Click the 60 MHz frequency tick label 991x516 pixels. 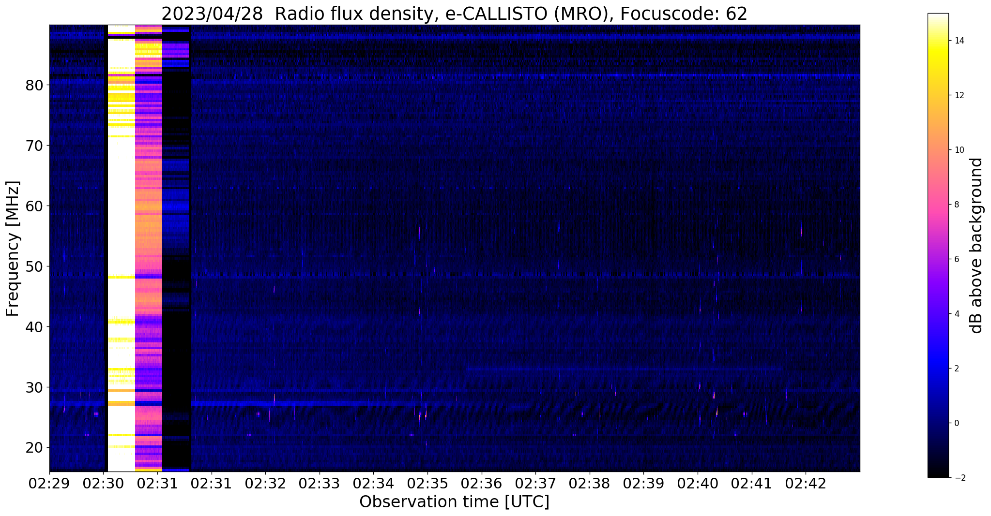click(34, 206)
